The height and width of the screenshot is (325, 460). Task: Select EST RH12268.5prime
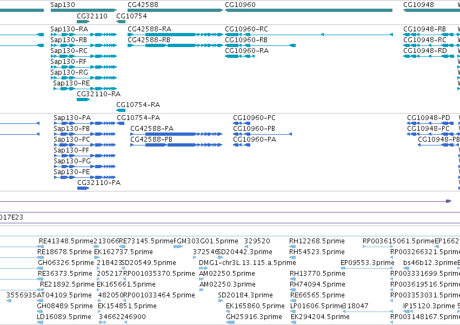tap(317, 241)
